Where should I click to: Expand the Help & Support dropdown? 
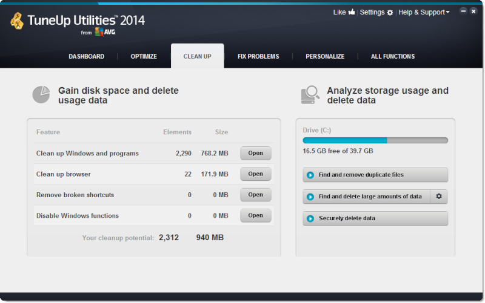click(424, 12)
